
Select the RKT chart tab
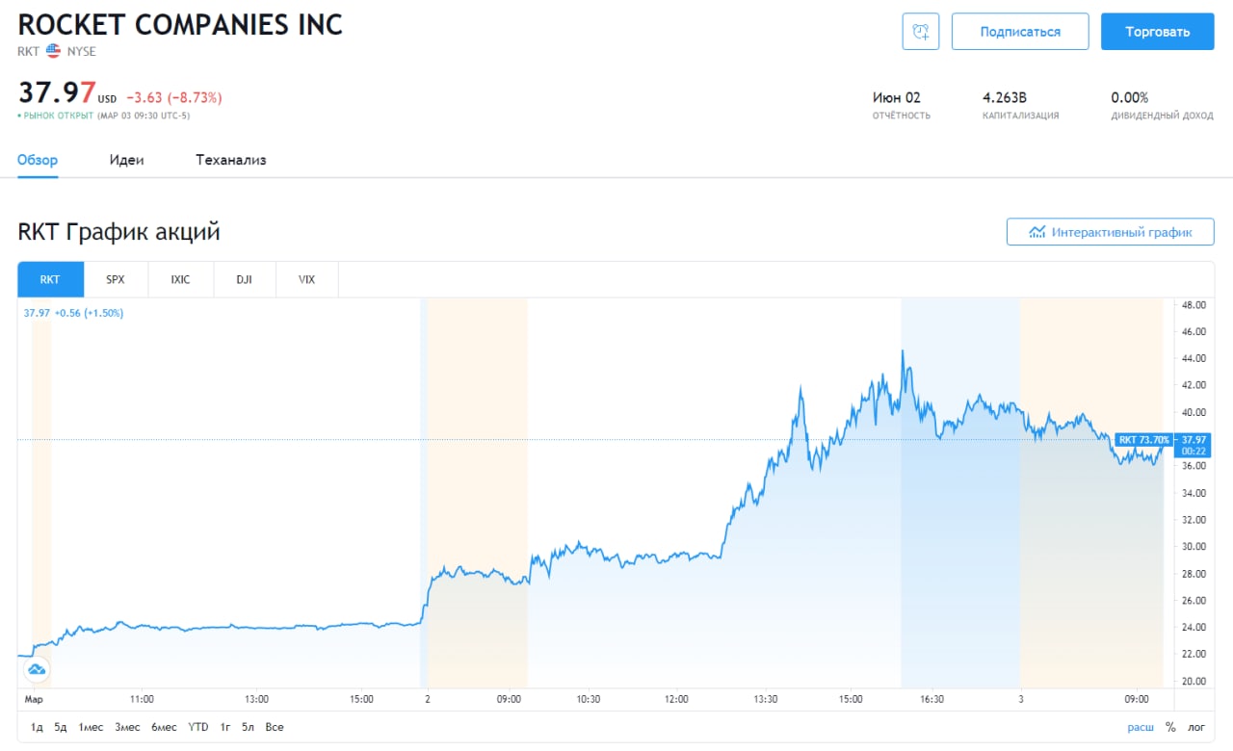(51, 279)
